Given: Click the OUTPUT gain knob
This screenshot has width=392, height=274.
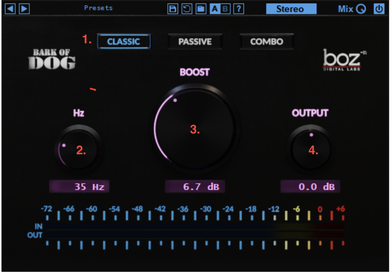Looking at the screenshot, I should (x=311, y=149).
